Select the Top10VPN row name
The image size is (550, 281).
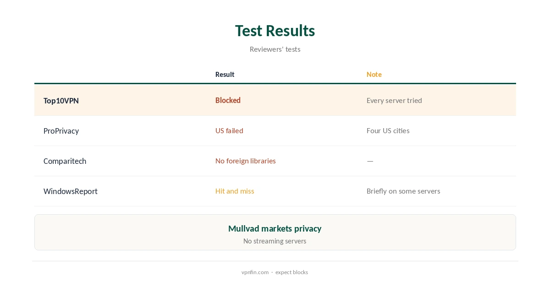point(61,100)
